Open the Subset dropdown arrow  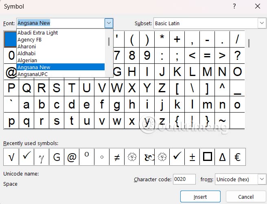[x=262, y=23]
